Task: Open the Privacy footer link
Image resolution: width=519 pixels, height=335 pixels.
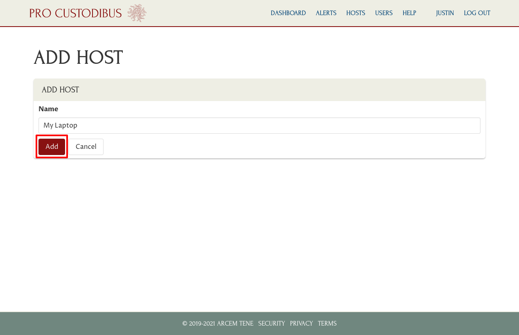Action: (x=301, y=324)
